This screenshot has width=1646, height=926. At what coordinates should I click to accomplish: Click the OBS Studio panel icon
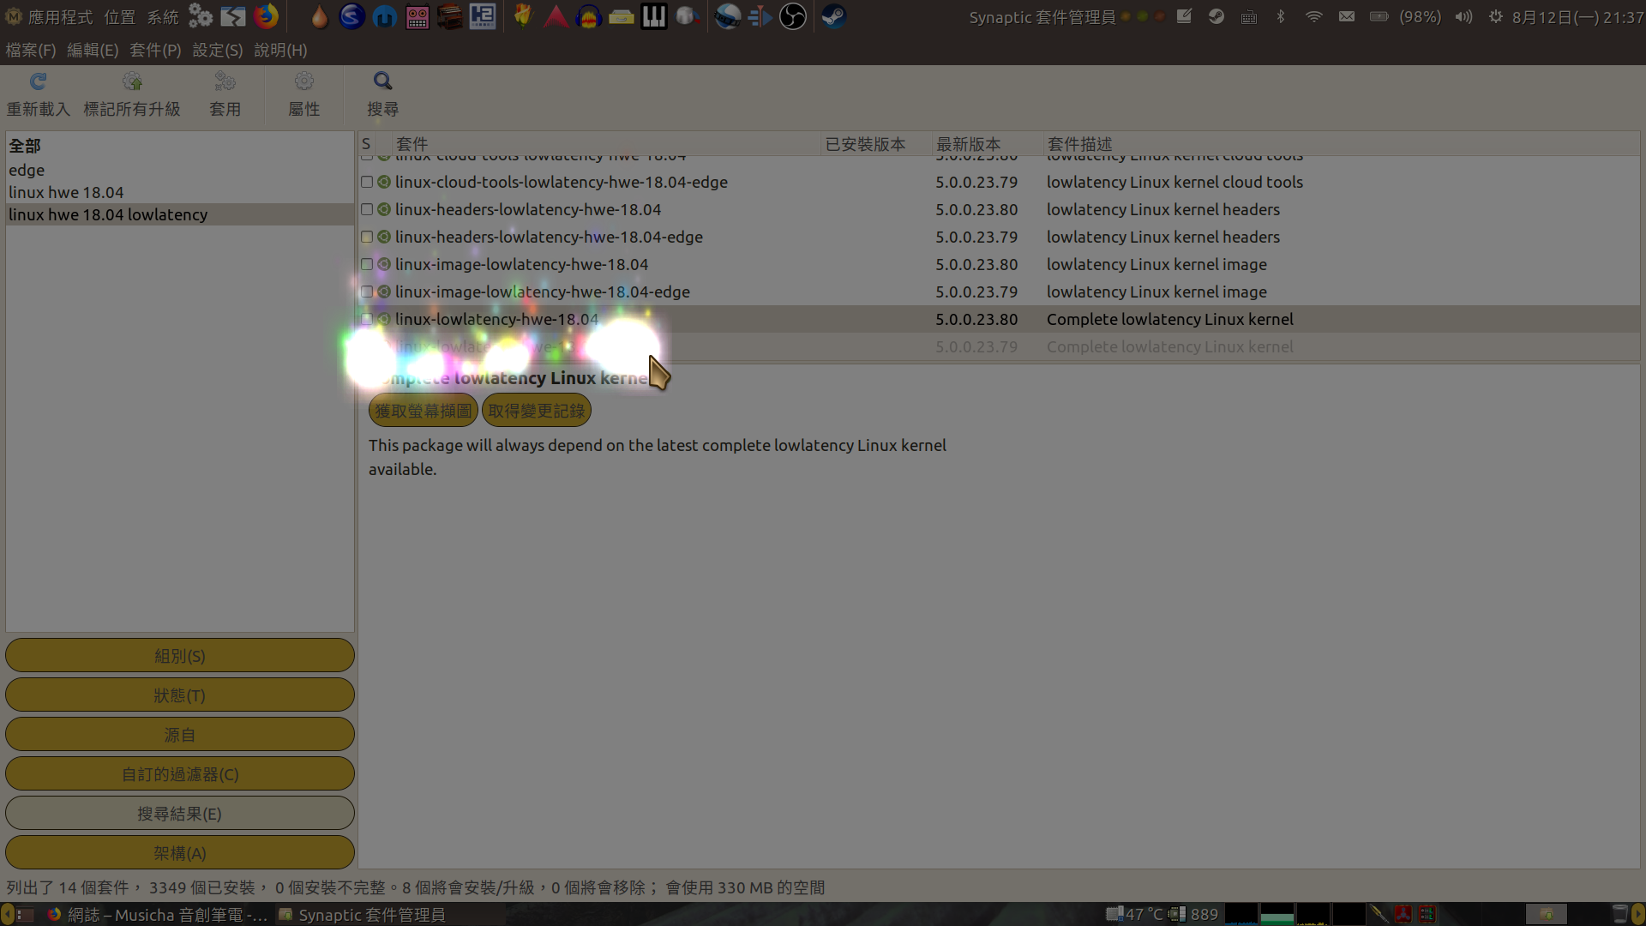point(793,16)
